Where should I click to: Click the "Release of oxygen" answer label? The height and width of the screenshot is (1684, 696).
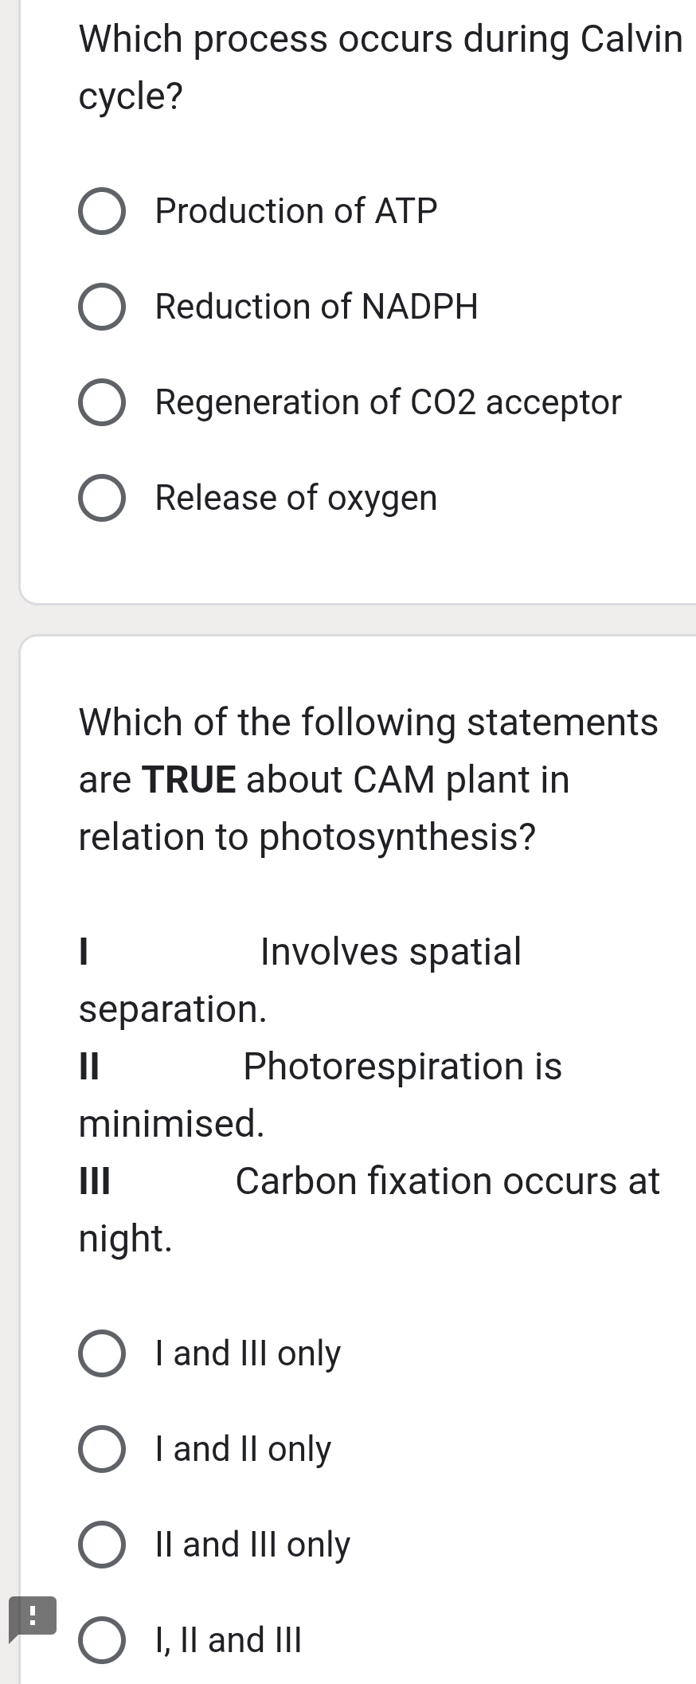295,498
